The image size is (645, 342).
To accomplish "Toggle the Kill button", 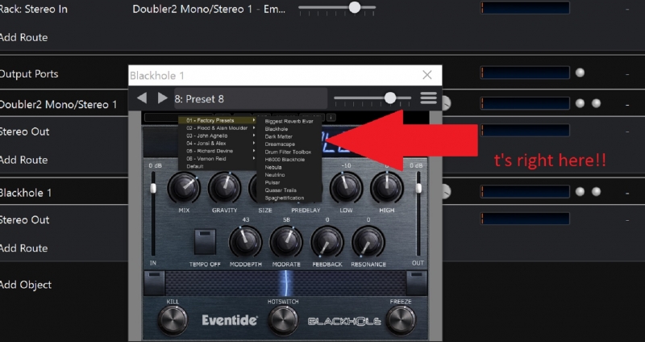I will click(173, 320).
